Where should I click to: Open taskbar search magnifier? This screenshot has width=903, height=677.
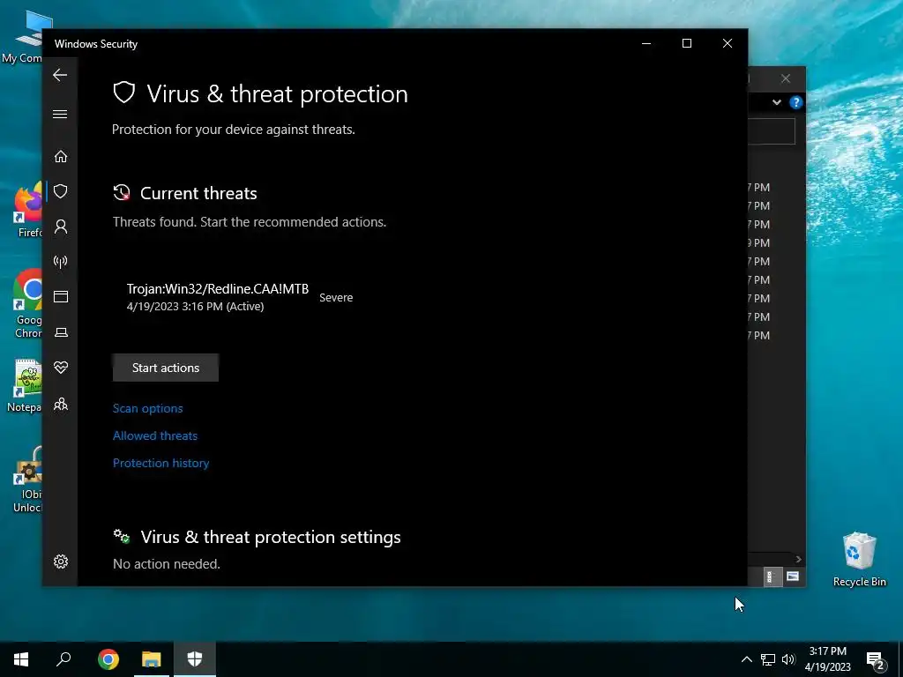63,659
